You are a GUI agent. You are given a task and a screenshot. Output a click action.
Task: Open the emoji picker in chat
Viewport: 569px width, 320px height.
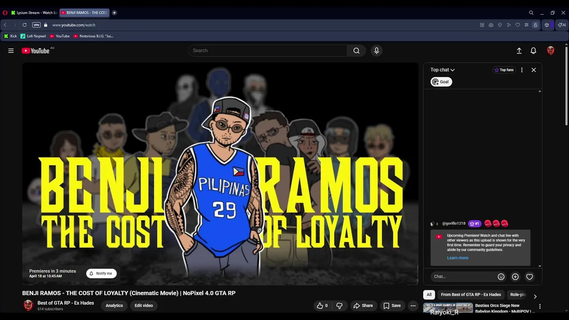pyautogui.click(x=501, y=276)
